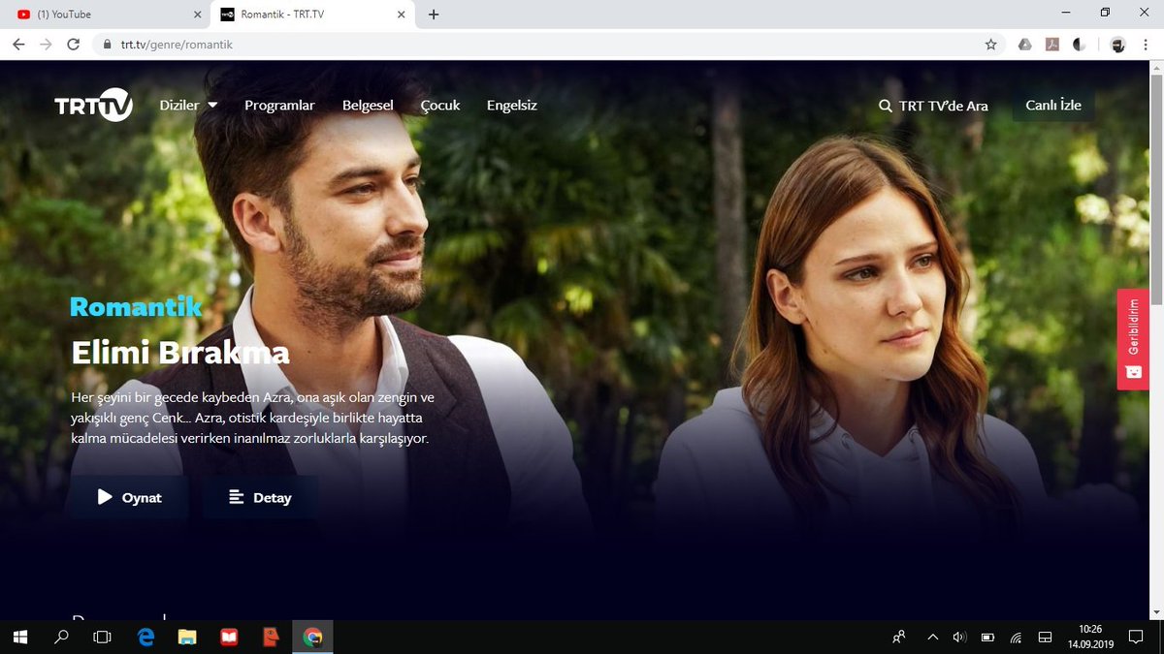The height and width of the screenshot is (654, 1164).
Task: Open Detay for Elimi Bırakma
Action: pyautogui.click(x=260, y=497)
